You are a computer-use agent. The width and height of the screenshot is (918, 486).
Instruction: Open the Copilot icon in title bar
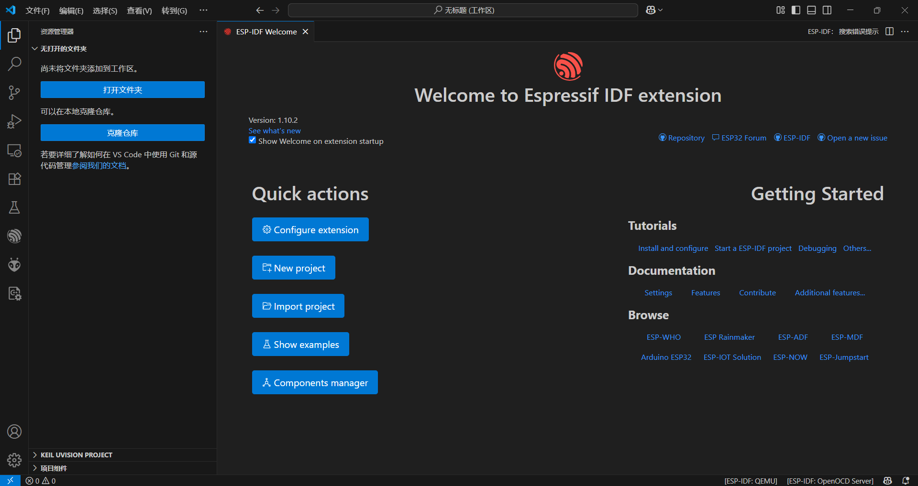pos(651,10)
